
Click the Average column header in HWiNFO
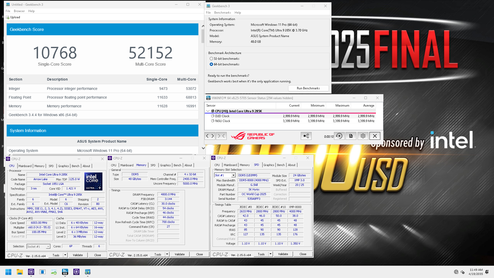point(364,106)
